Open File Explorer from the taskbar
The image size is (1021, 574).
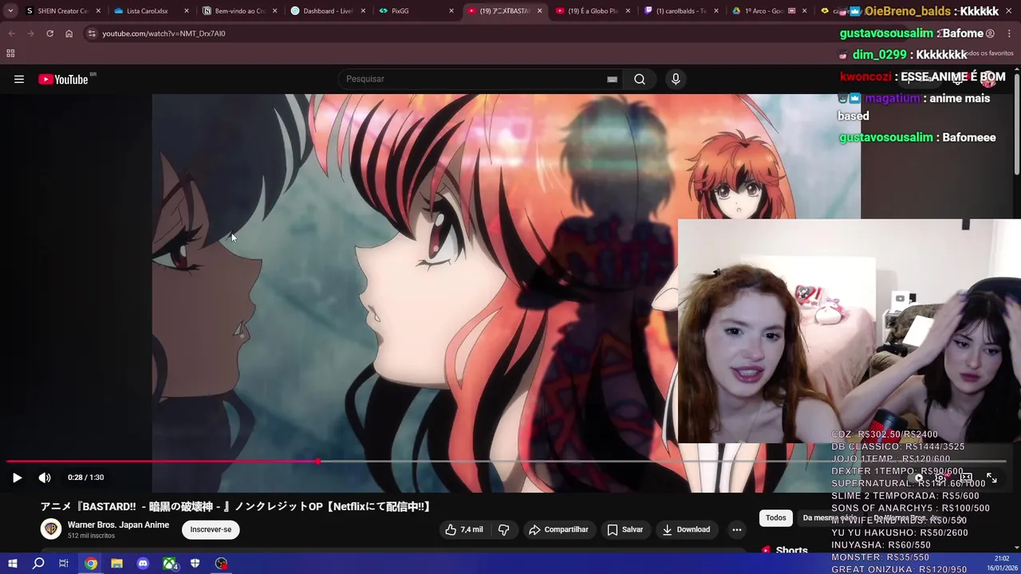point(116,564)
